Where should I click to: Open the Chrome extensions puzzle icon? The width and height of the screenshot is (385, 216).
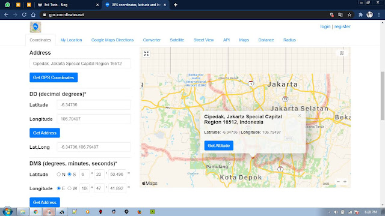click(360, 14)
